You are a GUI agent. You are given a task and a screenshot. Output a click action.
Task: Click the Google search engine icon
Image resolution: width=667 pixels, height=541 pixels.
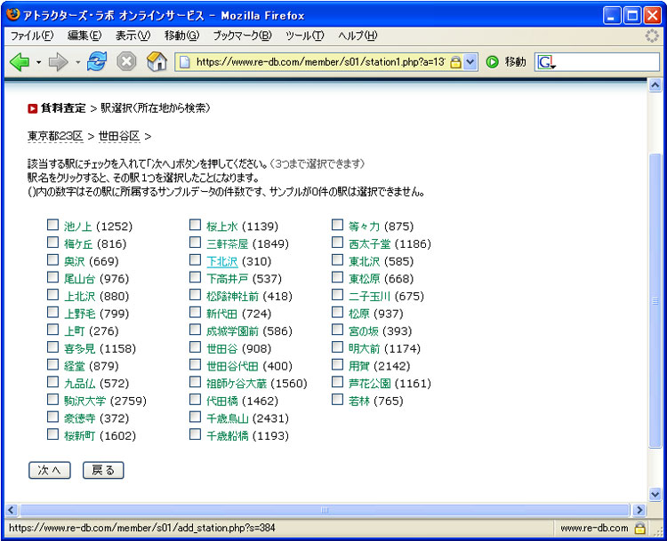546,62
